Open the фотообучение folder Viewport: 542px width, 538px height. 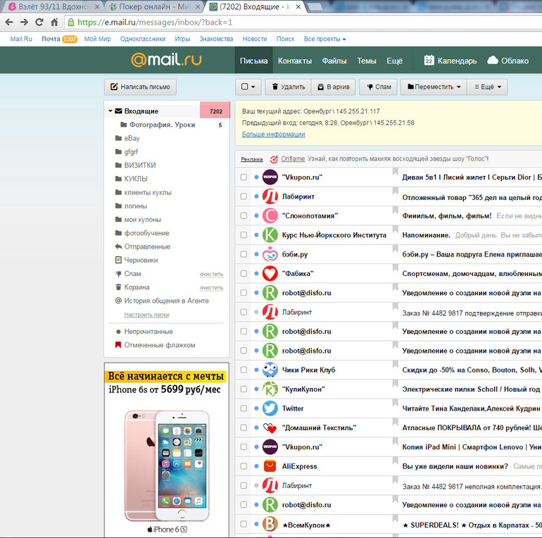[146, 232]
